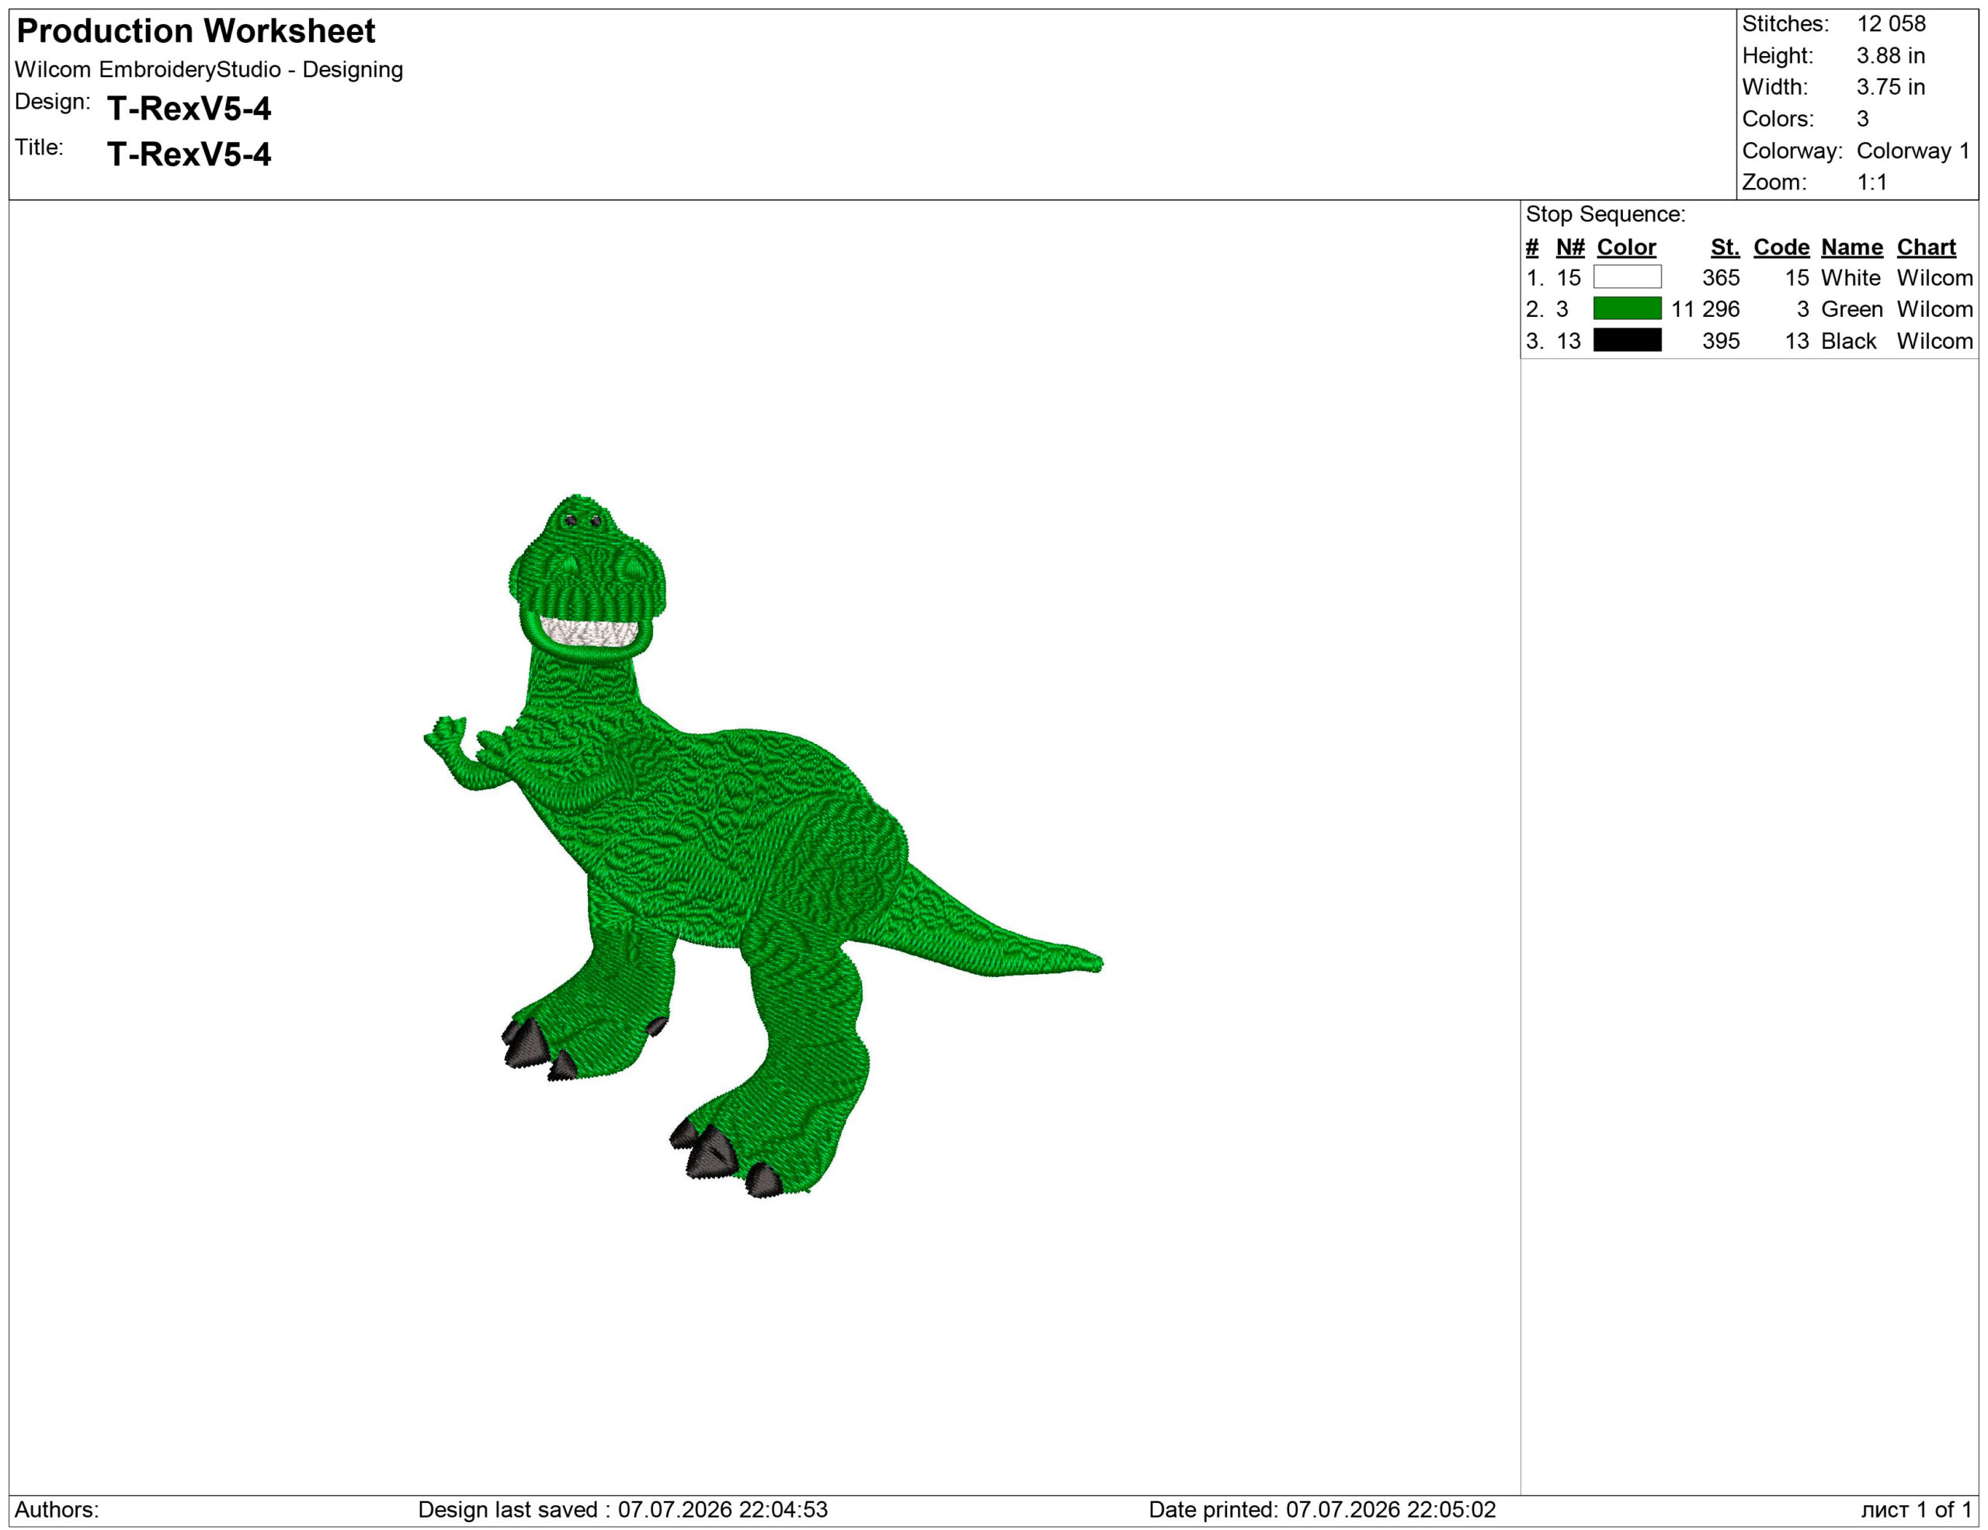This screenshot has width=1988, height=1530.
Task: Click the Colorway value 'Colorway 1'
Action: (1913, 150)
